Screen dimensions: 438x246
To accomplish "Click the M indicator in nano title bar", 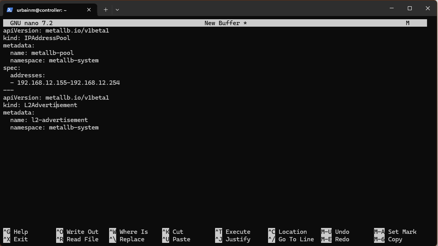I will point(407,23).
